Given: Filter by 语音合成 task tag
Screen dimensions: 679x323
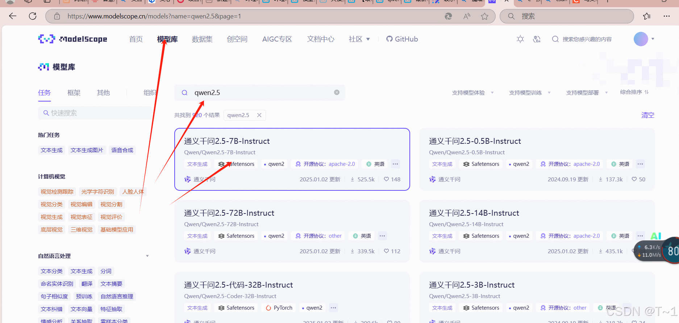Looking at the screenshot, I should [122, 150].
